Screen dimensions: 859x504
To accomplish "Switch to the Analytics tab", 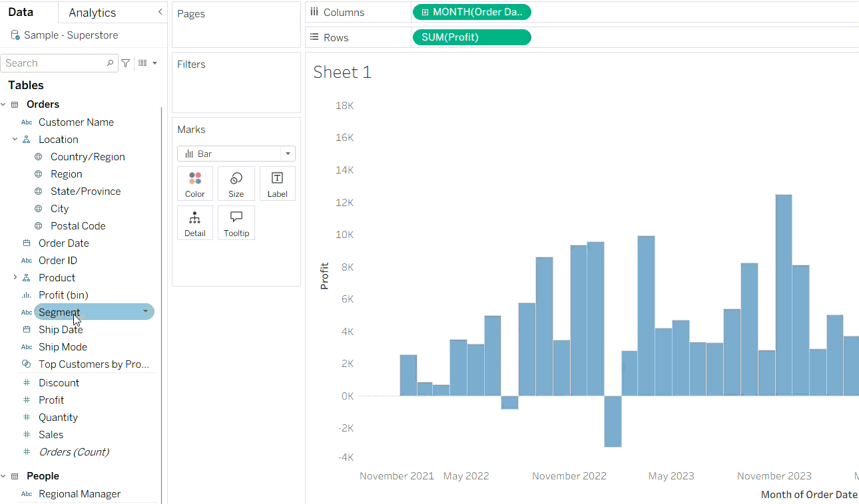I will [92, 13].
